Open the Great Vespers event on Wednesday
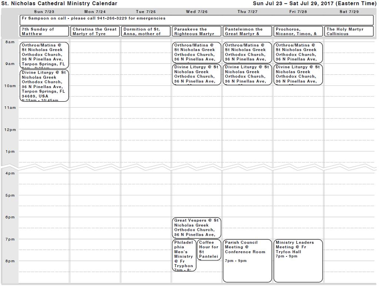The width and height of the screenshot is (379, 286). (x=197, y=228)
